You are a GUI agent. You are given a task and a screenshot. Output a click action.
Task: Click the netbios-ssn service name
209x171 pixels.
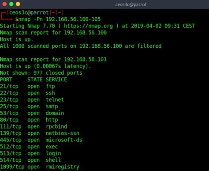point(63,133)
